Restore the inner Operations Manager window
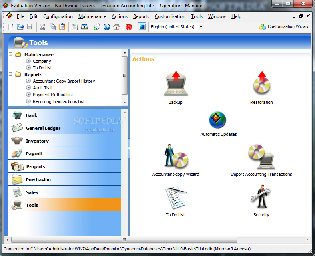Viewport: 315px width, 256px height. pos(301,16)
